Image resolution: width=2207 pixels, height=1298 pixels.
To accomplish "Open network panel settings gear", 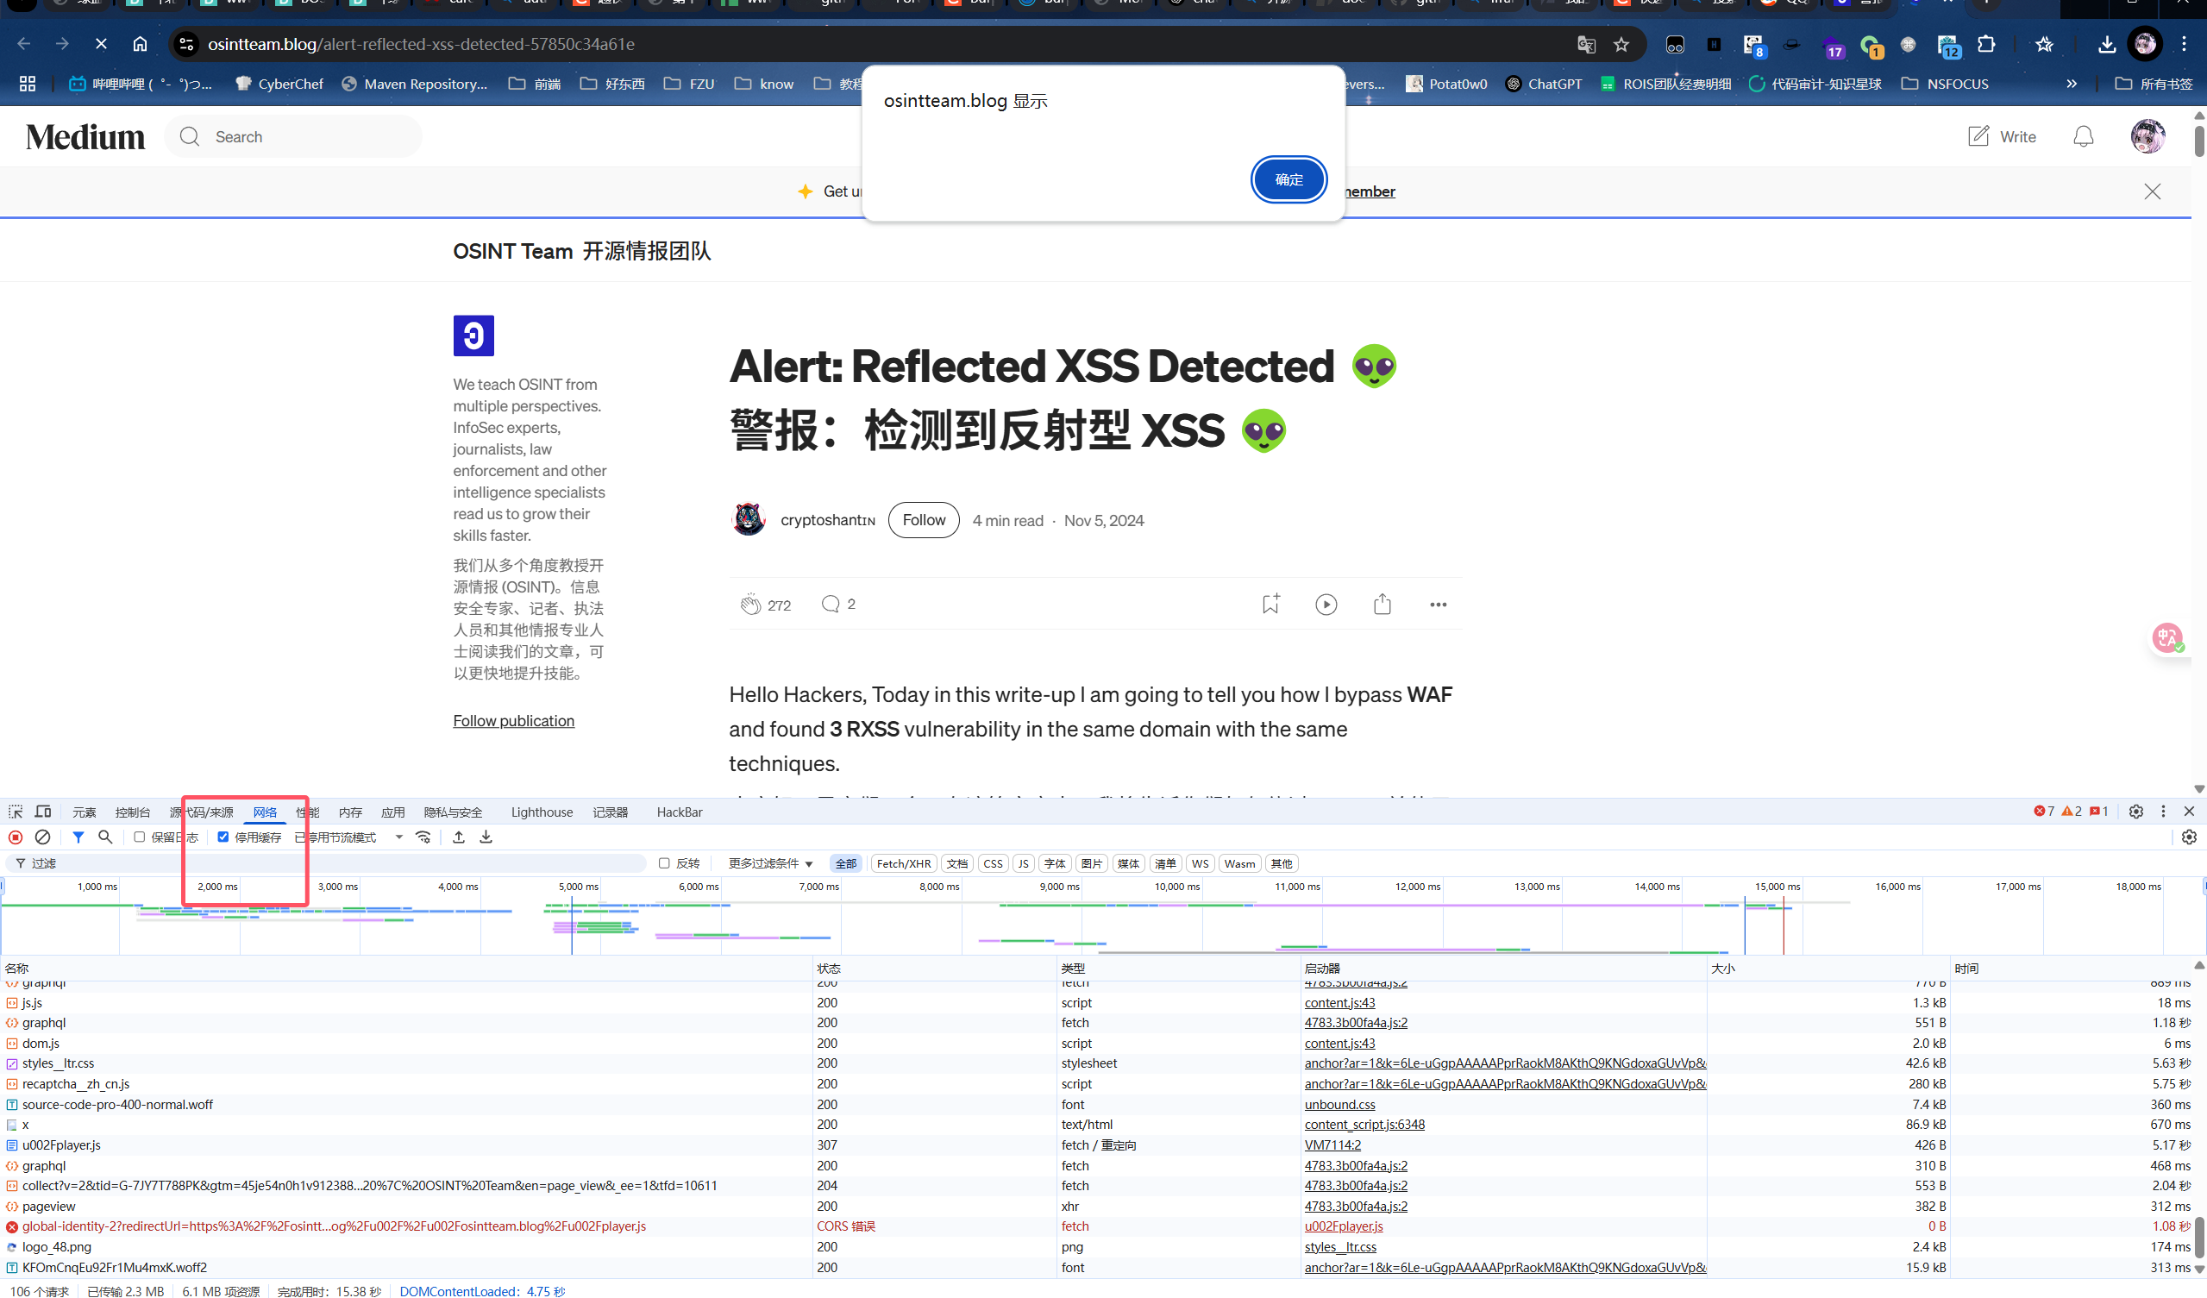I will click(2190, 837).
